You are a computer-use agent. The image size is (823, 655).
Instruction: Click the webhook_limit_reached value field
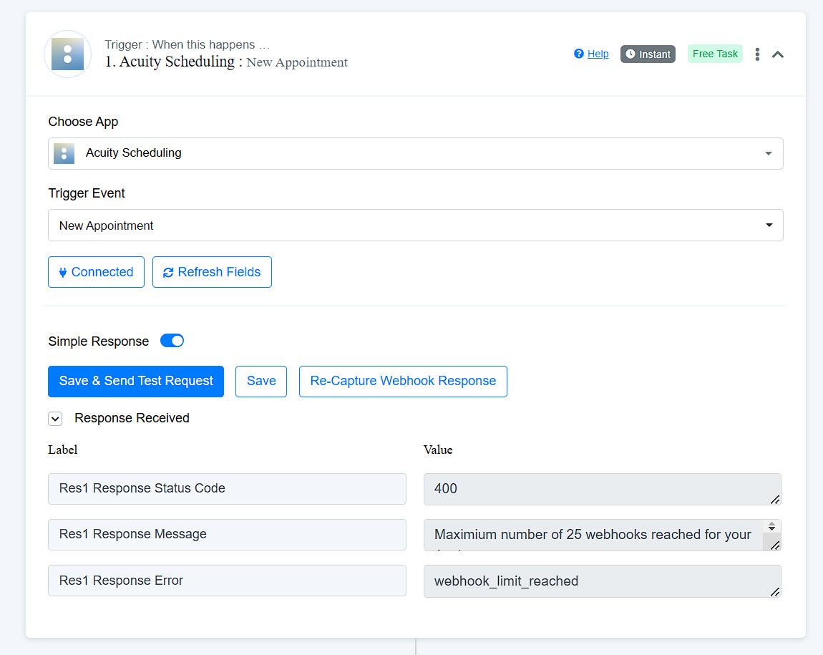tap(603, 581)
